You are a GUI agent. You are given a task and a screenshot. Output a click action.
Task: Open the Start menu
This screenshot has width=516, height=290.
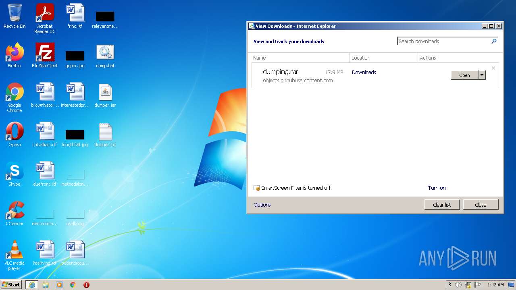click(x=11, y=285)
